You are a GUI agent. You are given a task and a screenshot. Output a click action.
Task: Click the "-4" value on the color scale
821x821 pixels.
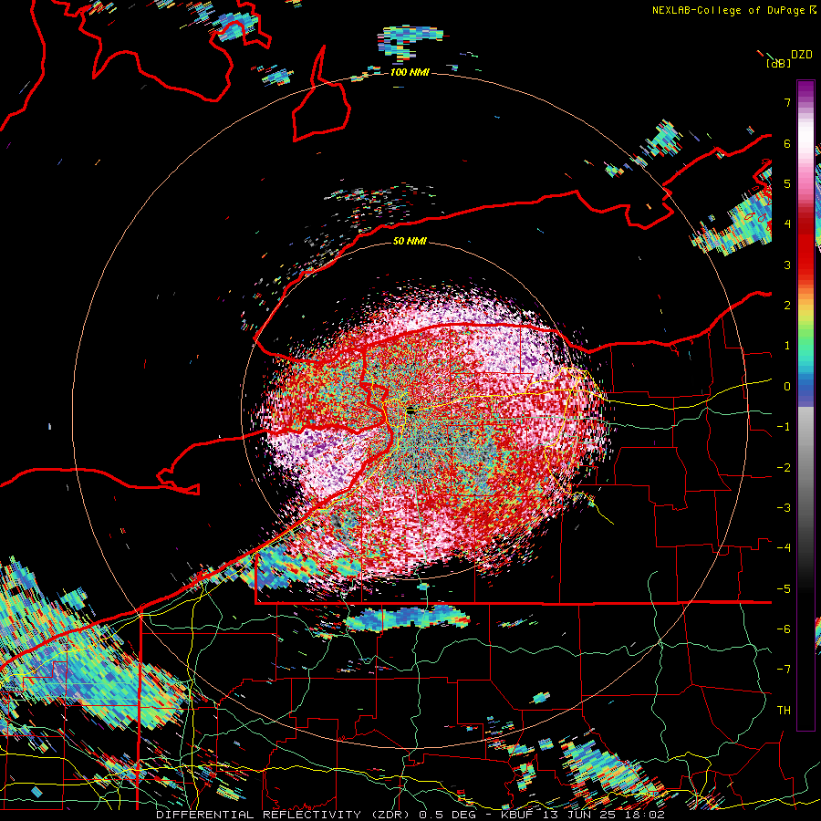784,548
